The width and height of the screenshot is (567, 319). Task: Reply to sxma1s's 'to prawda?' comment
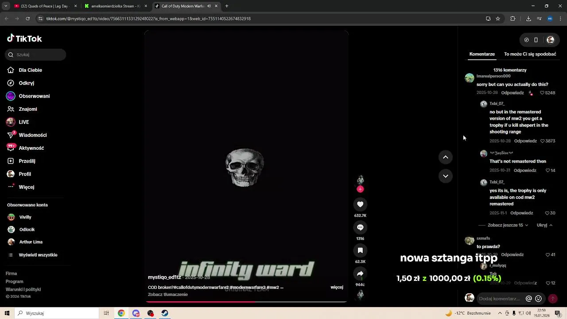tap(513, 255)
